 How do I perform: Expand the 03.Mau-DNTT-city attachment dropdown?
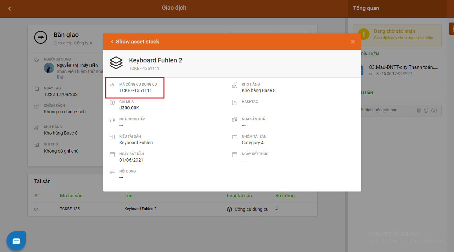tap(437, 68)
